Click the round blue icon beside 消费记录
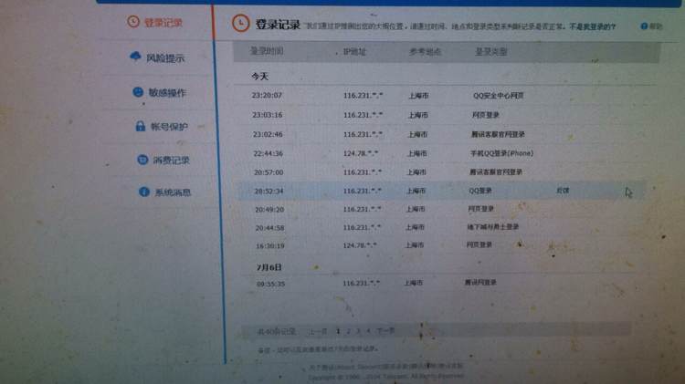 pos(142,160)
